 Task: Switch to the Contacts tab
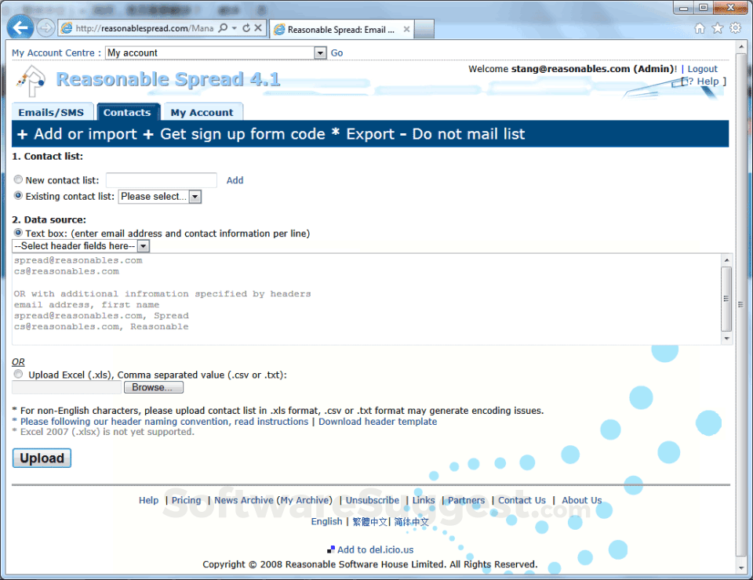point(127,112)
